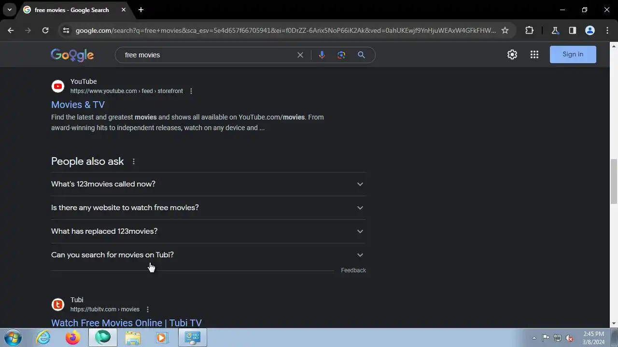Open File Explorer from taskbar
Screen dimensions: 618x347
point(133,338)
